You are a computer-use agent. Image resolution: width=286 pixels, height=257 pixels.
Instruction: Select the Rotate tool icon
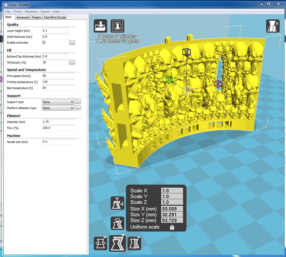click(x=100, y=243)
